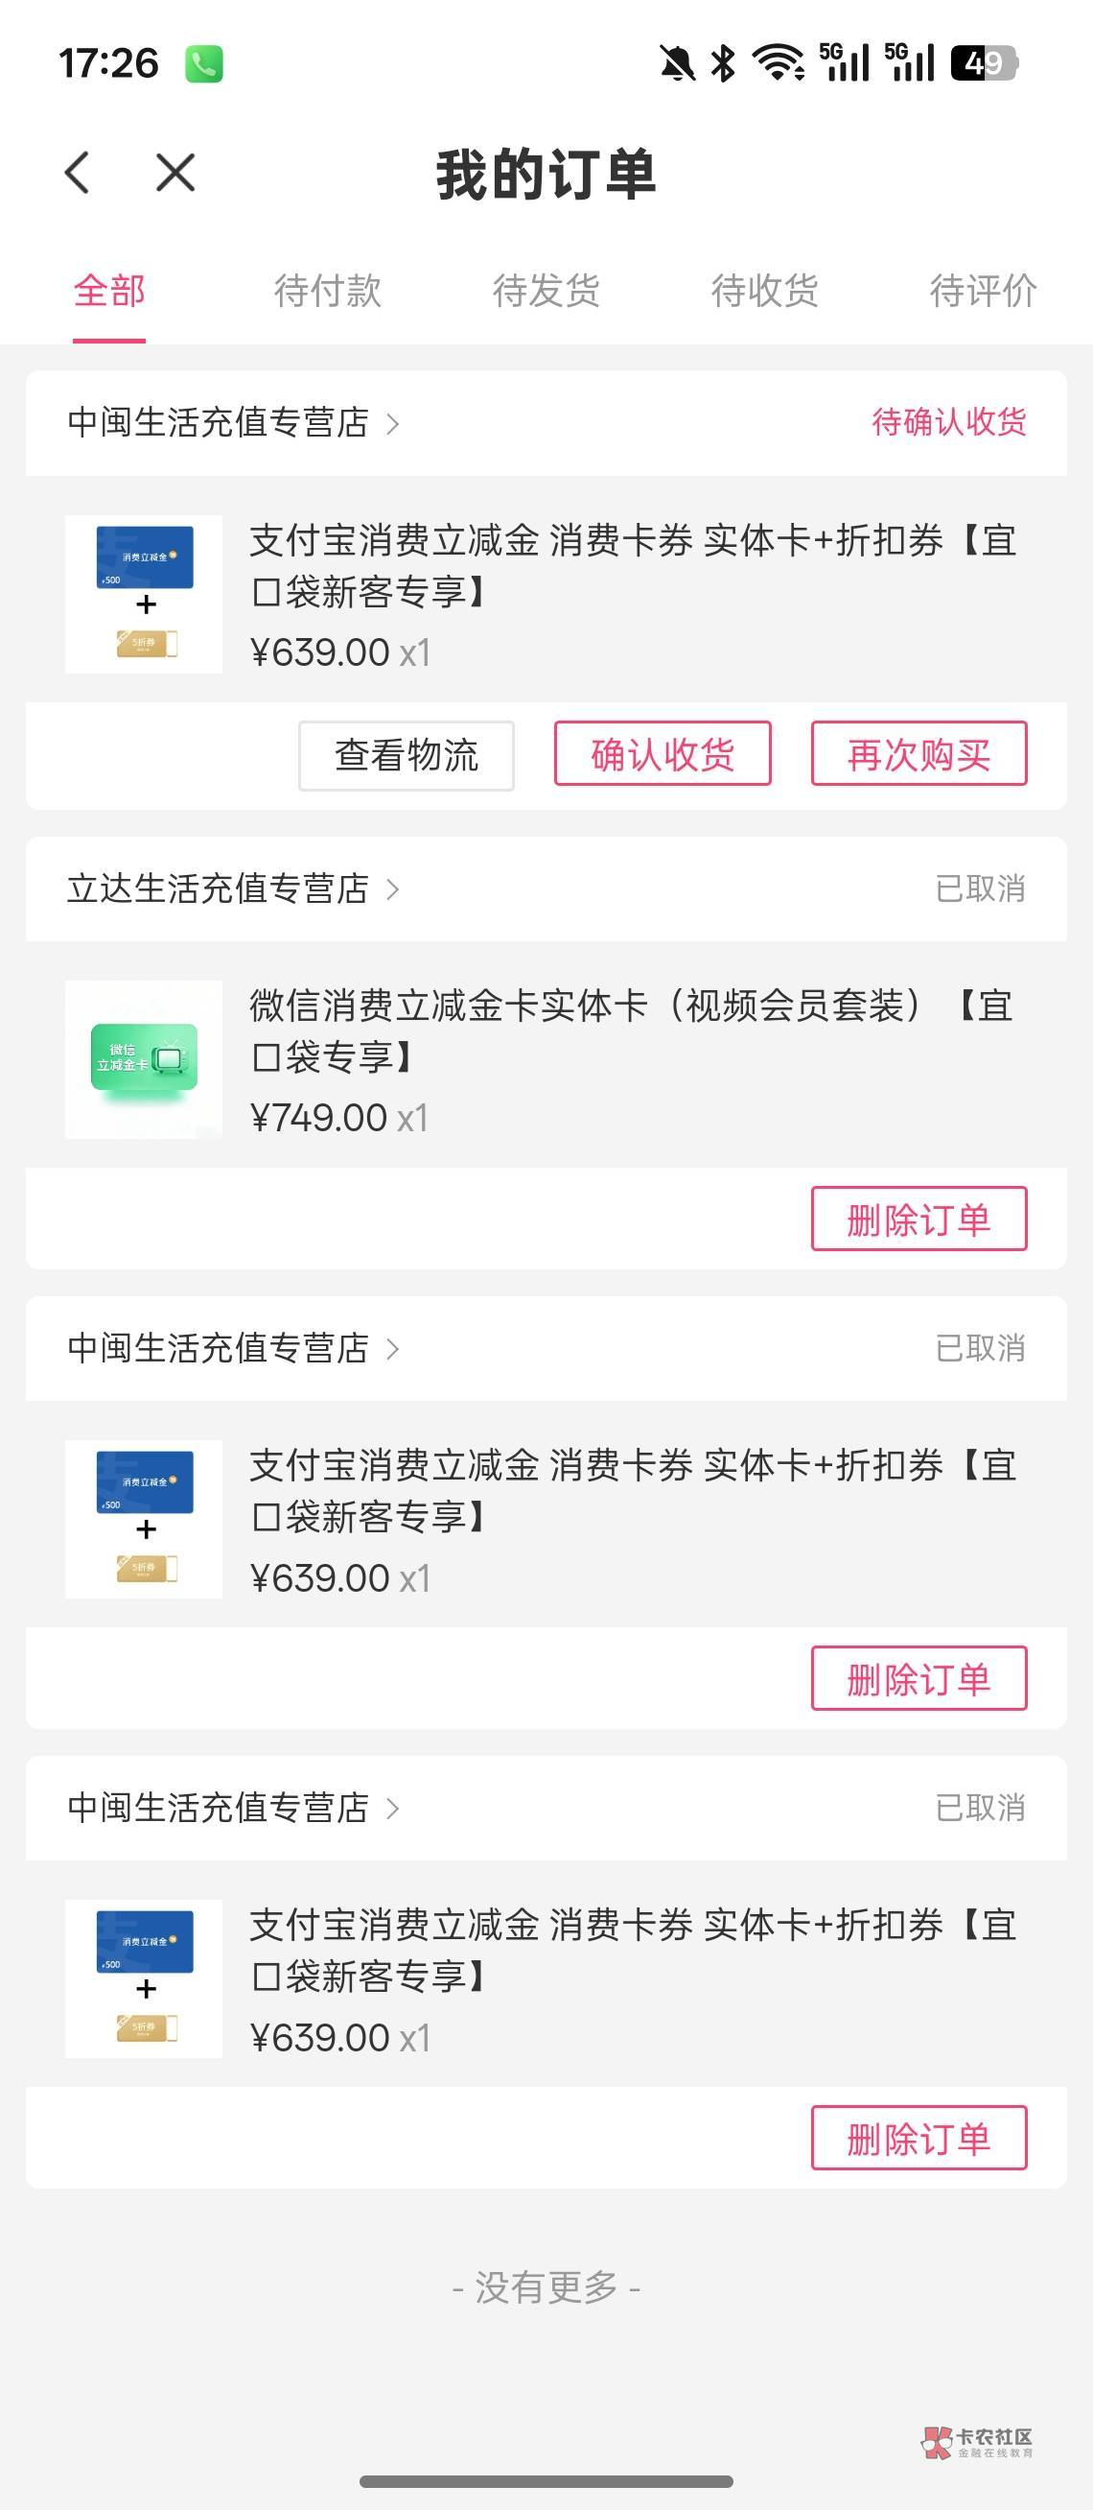
Task: Tap the muted notification bell icon
Action: tap(677, 63)
